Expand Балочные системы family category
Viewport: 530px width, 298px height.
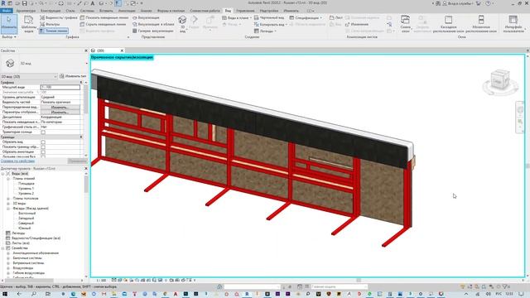coord(8,257)
